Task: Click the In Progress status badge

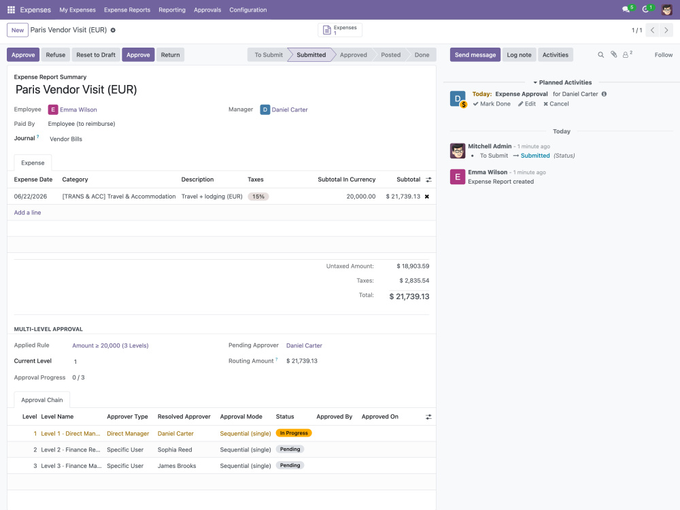Action: coord(294,433)
